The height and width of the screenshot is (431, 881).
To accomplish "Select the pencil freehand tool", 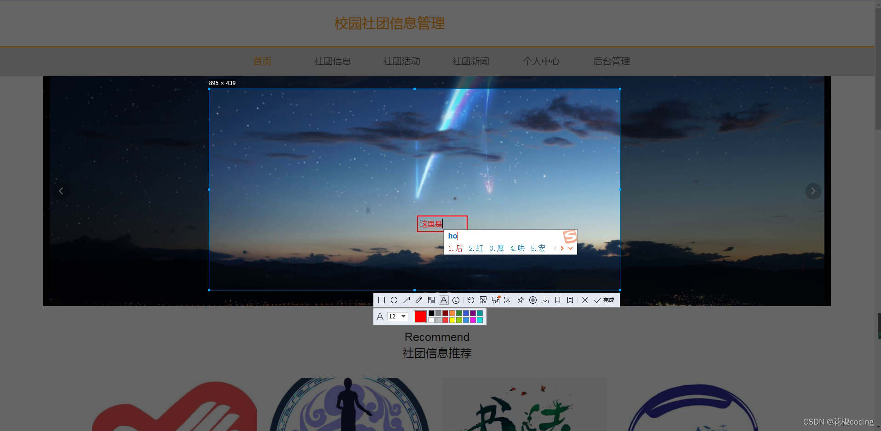I will [419, 300].
